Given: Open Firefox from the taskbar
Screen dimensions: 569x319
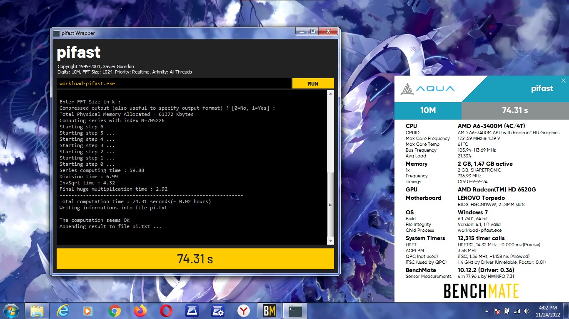Looking at the screenshot, I should (140, 311).
